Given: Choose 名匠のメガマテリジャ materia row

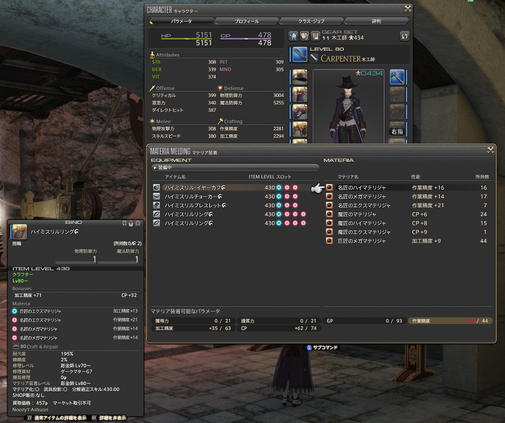Looking at the screenshot, I should (408, 196).
